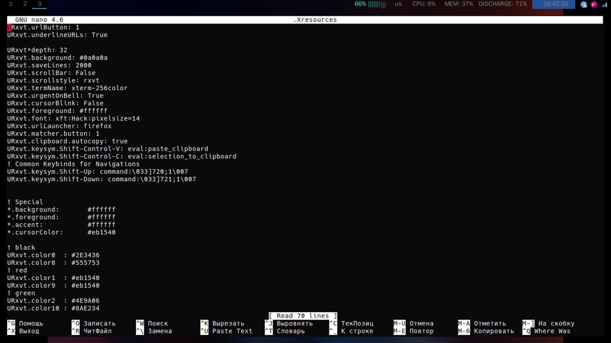Click the ! Special comment line
This screenshot has height=343, width=611.
(x=25, y=202)
